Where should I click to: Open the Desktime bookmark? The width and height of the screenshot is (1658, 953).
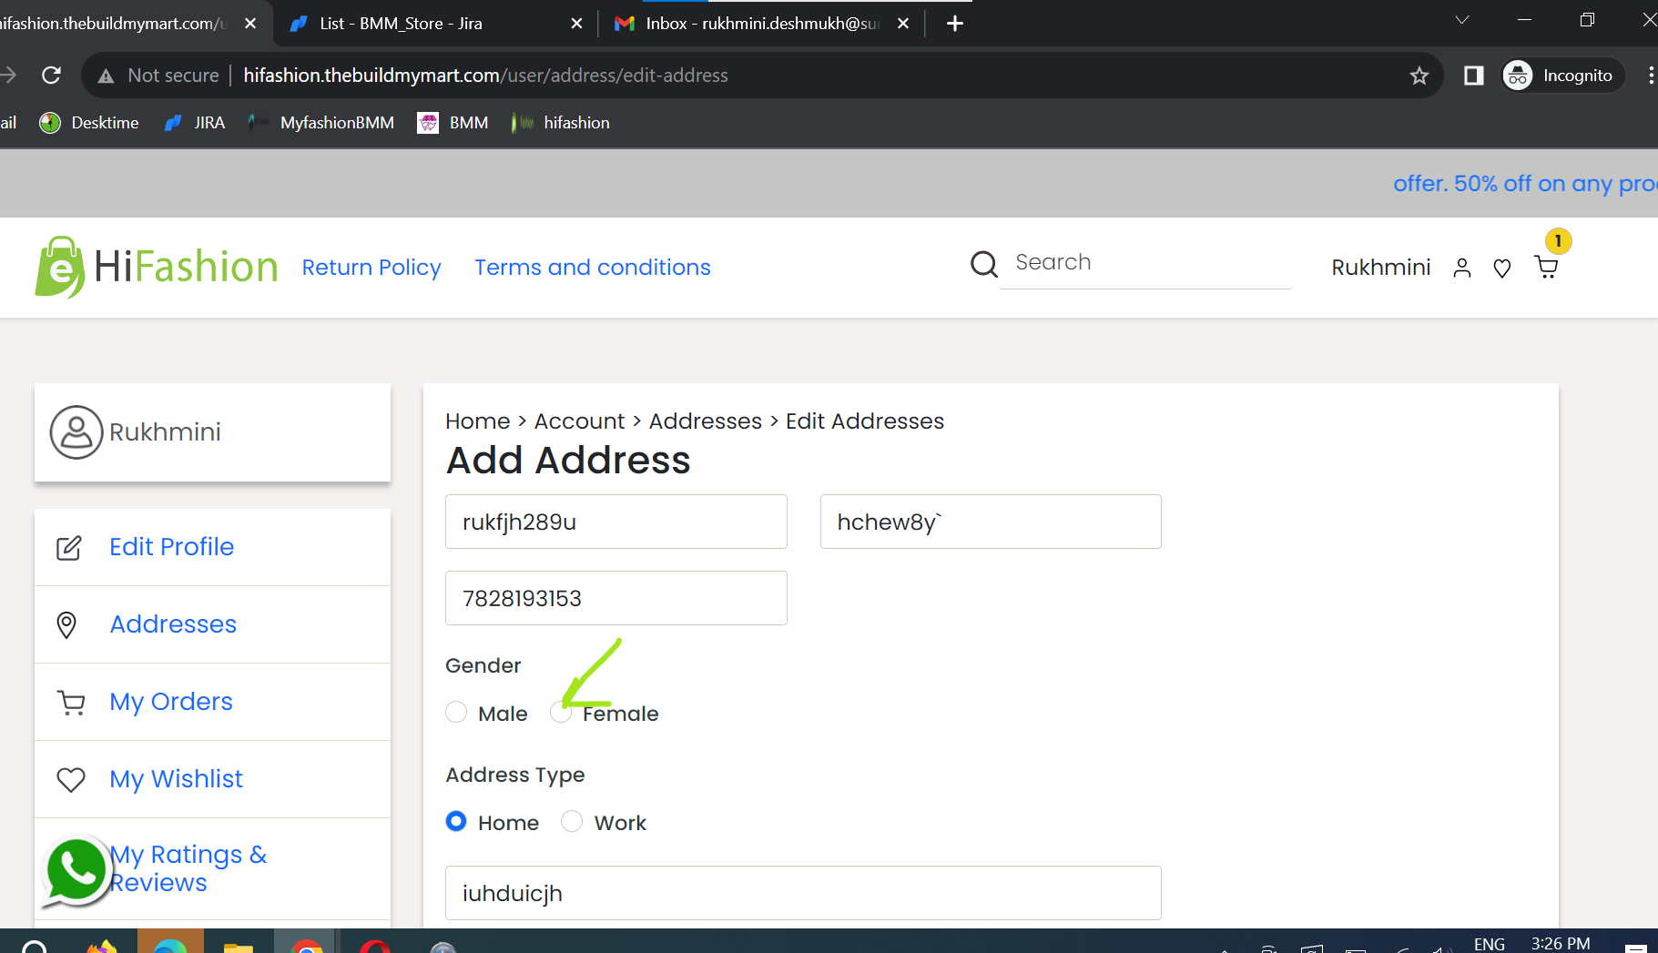point(89,123)
